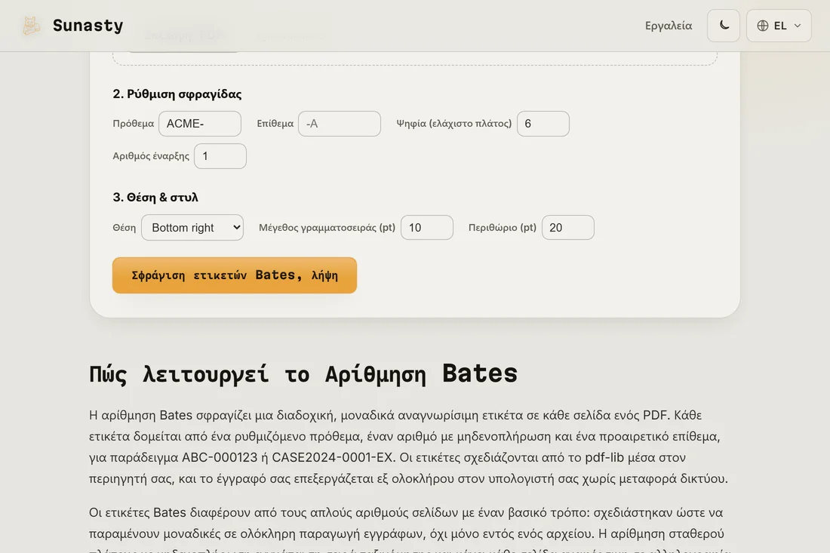This screenshot has width=830, height=553.
Task: Click the Μέγεθος γραμματοσειράς field
Action: click(x=426, y=228)
